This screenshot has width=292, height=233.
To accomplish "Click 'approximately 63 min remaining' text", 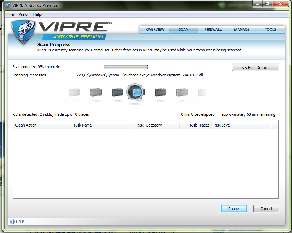I will [248, 115].
